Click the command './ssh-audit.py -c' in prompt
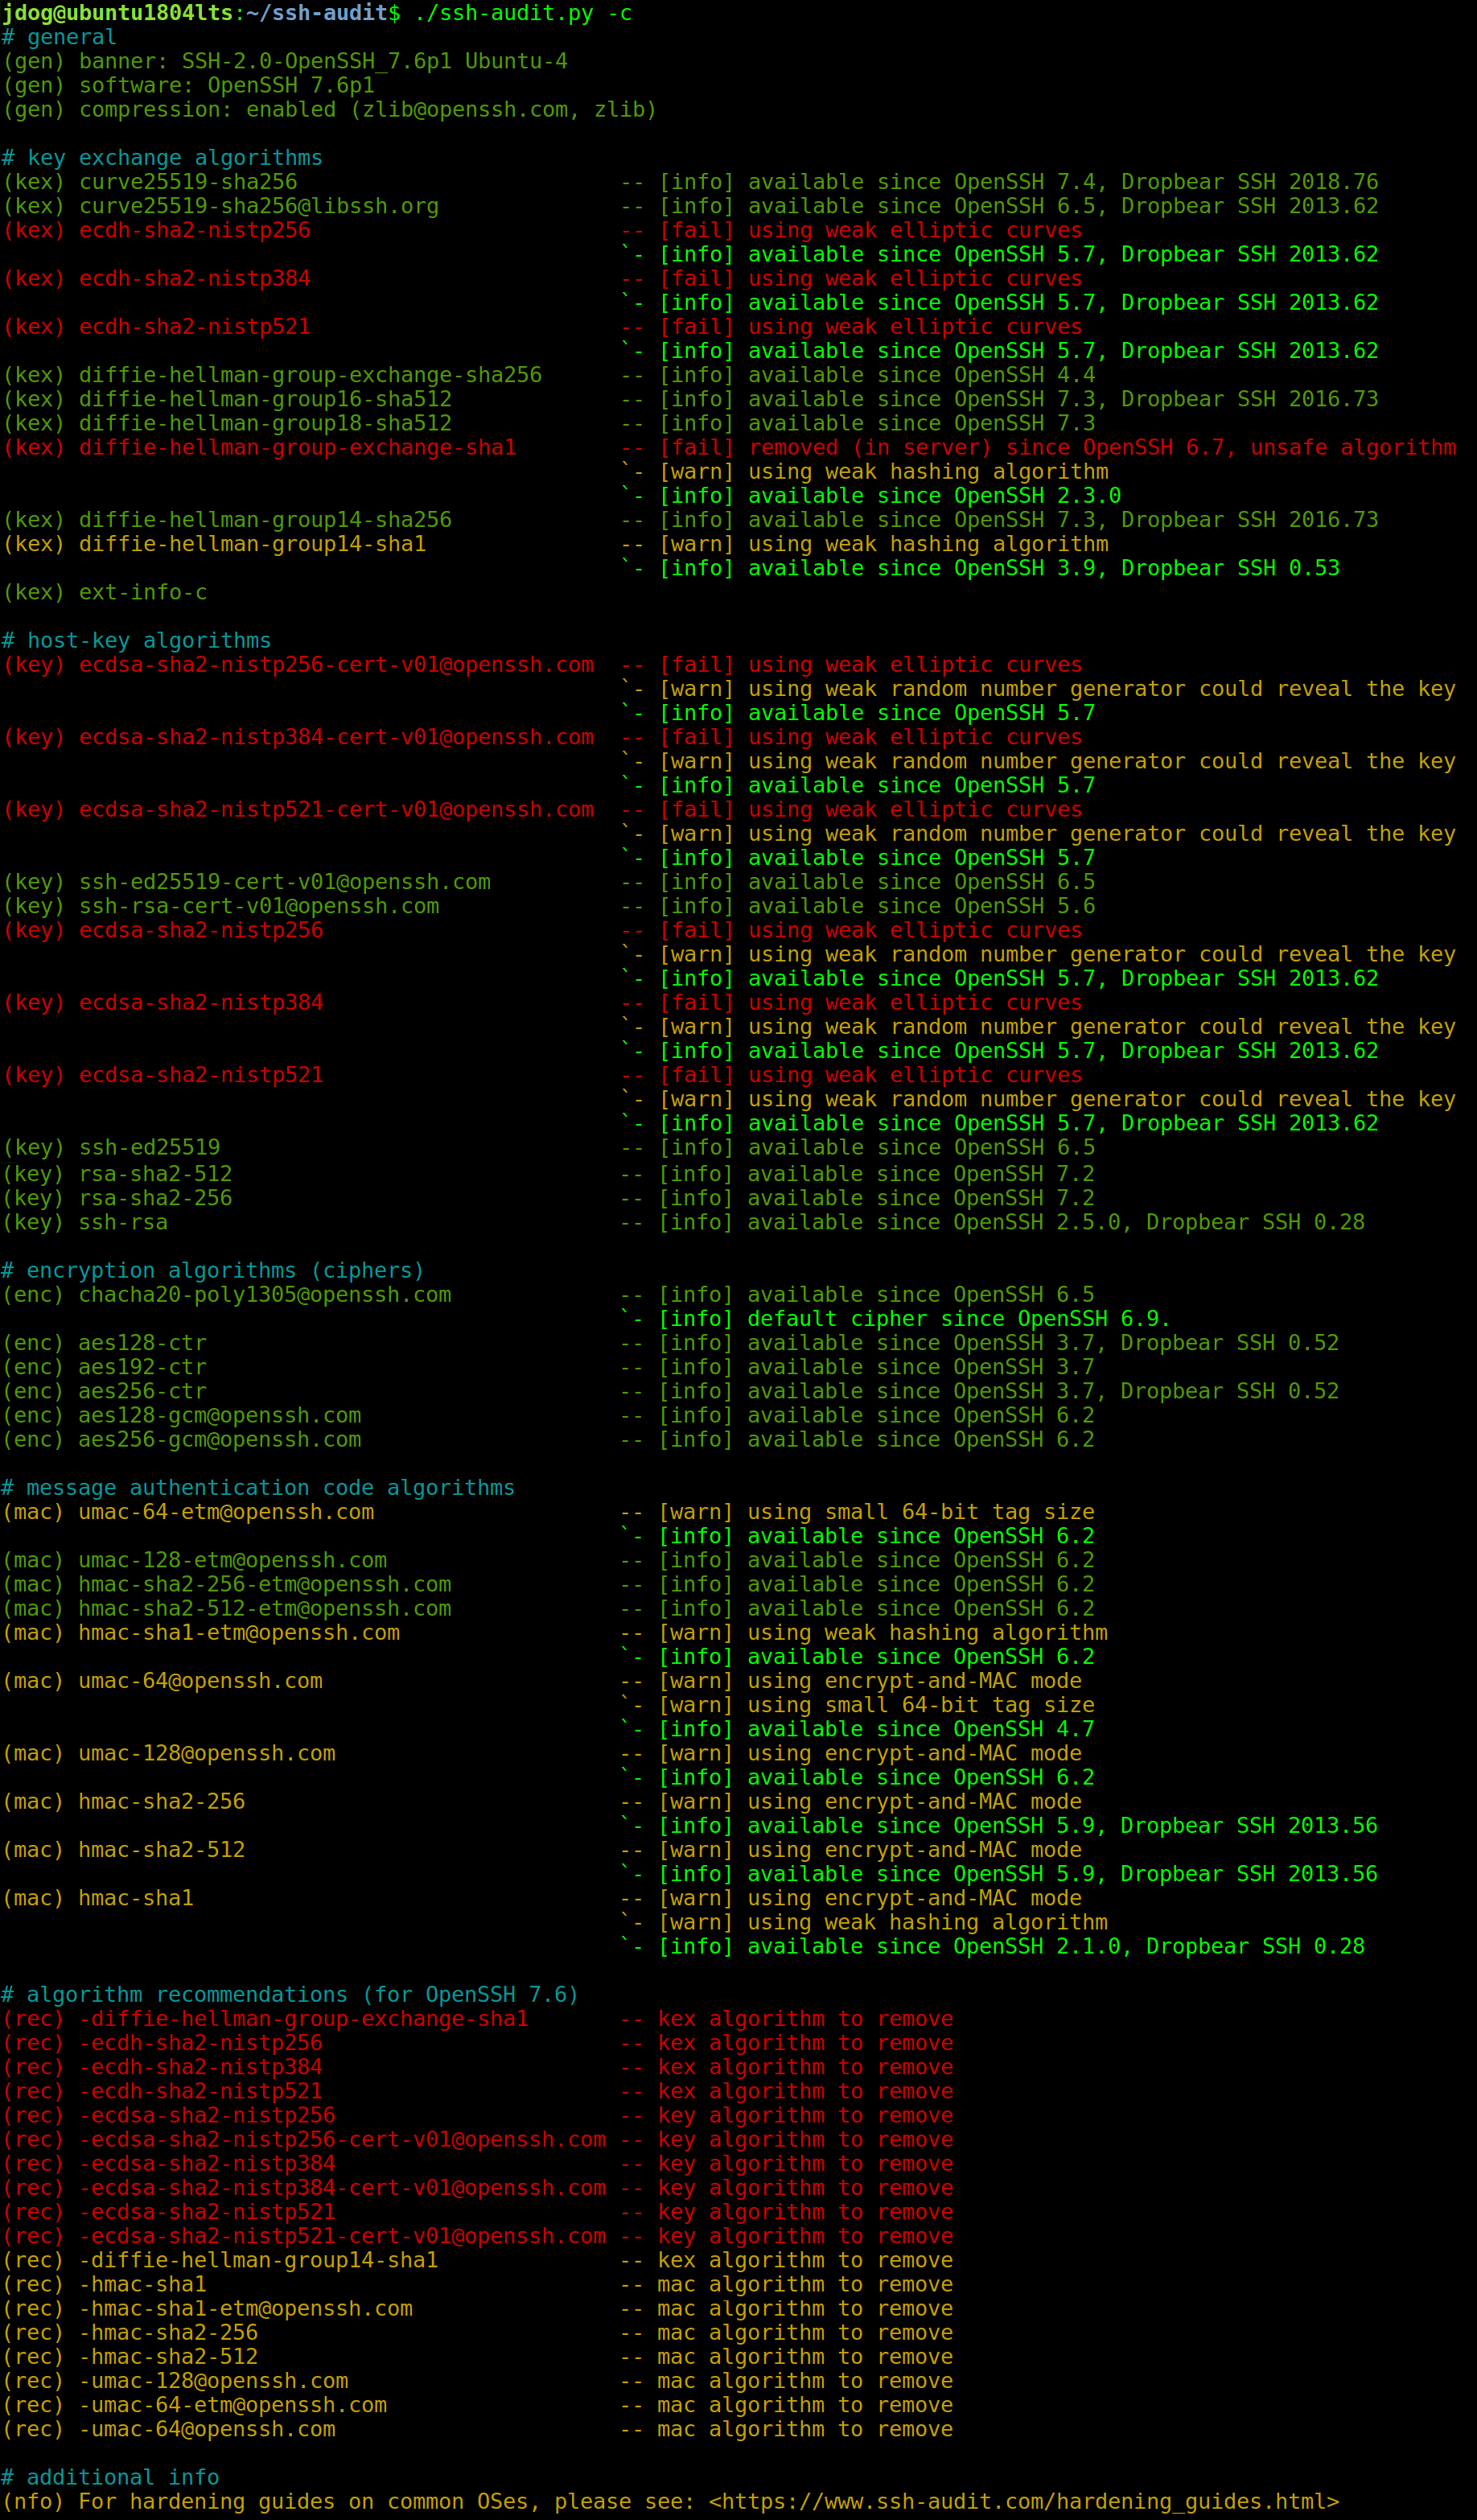This screenshot has width=1477, height=2520. 523,13
